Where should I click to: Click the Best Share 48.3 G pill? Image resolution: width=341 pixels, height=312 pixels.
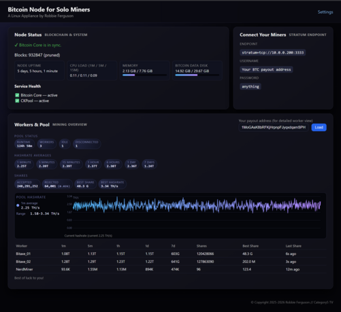(85, 184)
